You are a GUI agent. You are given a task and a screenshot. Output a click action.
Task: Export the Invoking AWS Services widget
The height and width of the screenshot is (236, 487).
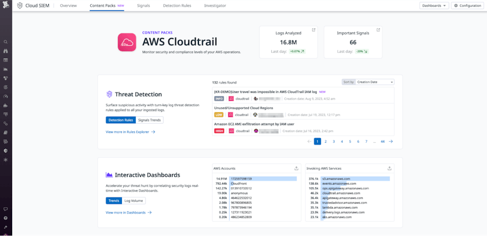[x=389, y=168]
